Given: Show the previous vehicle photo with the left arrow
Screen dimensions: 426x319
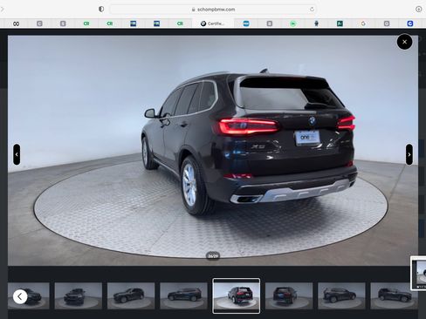Looking at the screenshot, I should pyautogui.click(x=17, y=154).
